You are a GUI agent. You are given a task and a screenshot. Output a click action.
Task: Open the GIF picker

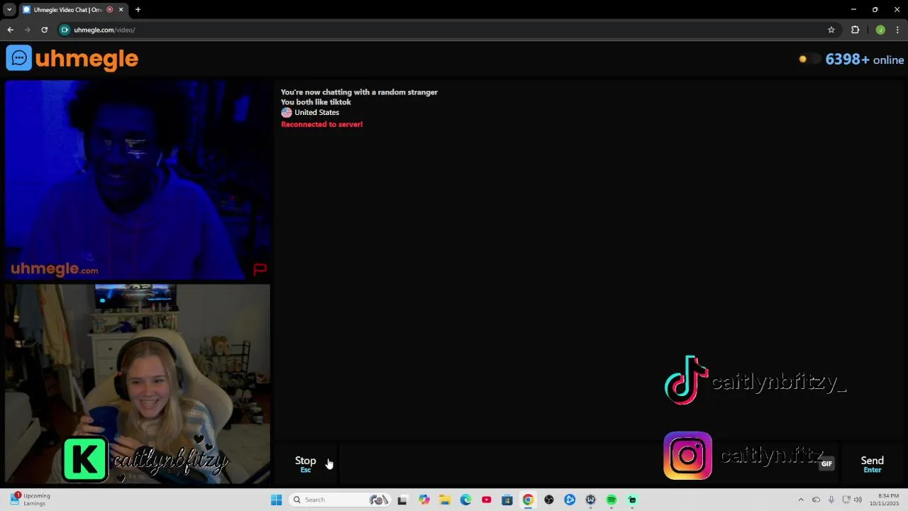[826, 463]
